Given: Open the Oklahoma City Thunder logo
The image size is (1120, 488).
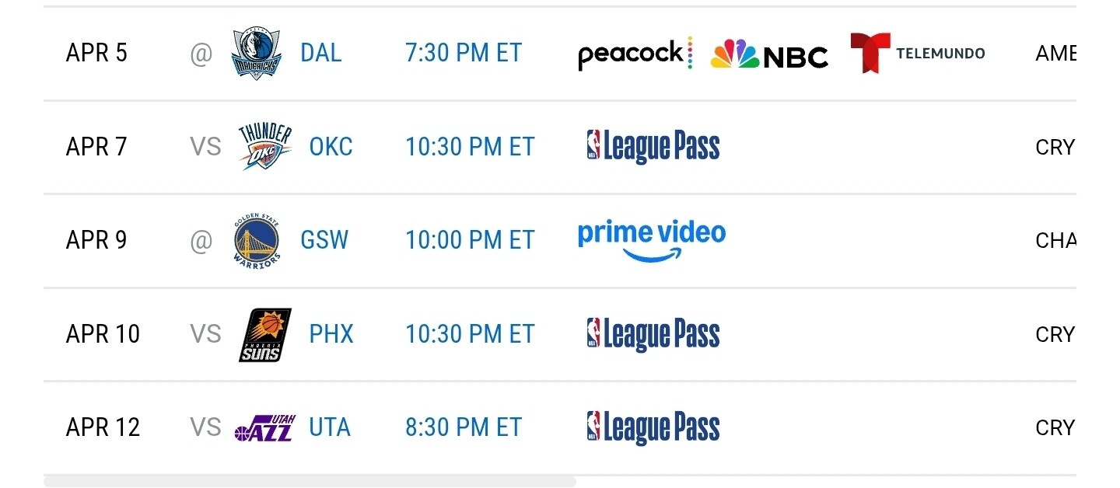Looking at the screenshot, I should [265, 147].
